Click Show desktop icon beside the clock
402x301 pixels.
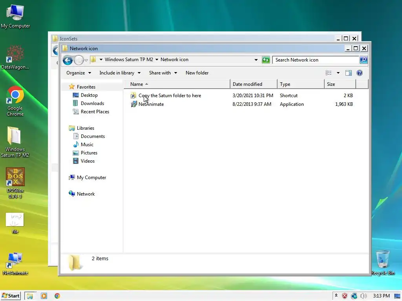pos(397,296)
